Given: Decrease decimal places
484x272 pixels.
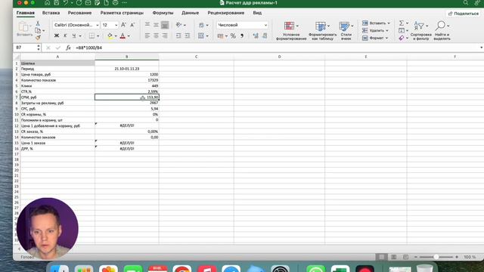Looking at the screenshot, I should [265, 36].
